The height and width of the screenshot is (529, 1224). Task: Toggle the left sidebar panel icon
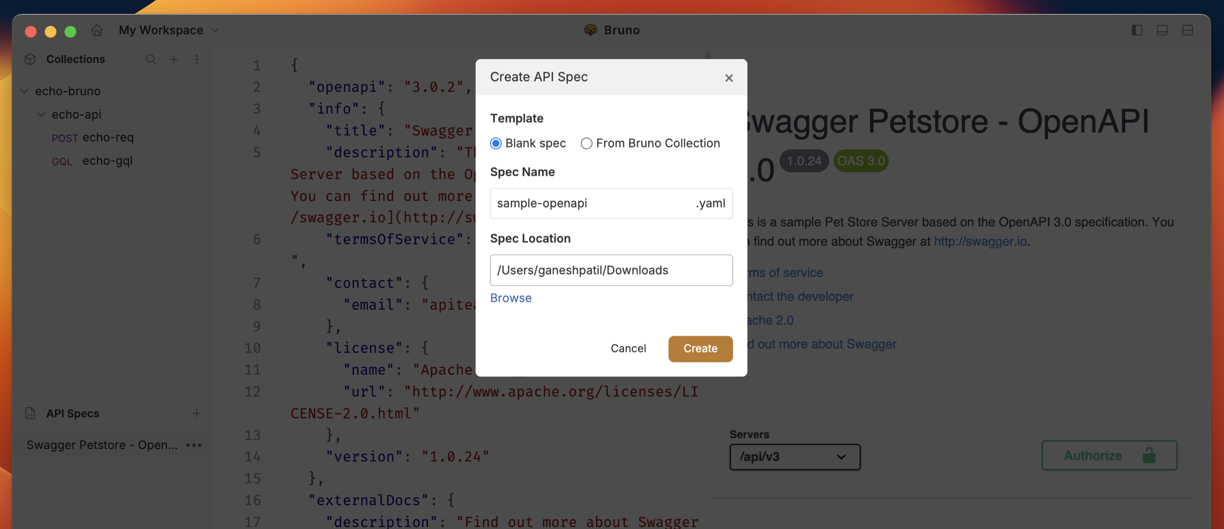click(x=1137, y=30)
